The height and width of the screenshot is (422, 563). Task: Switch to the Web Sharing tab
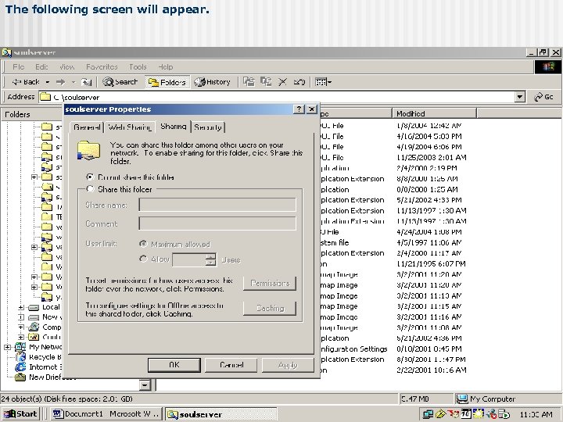130,127
